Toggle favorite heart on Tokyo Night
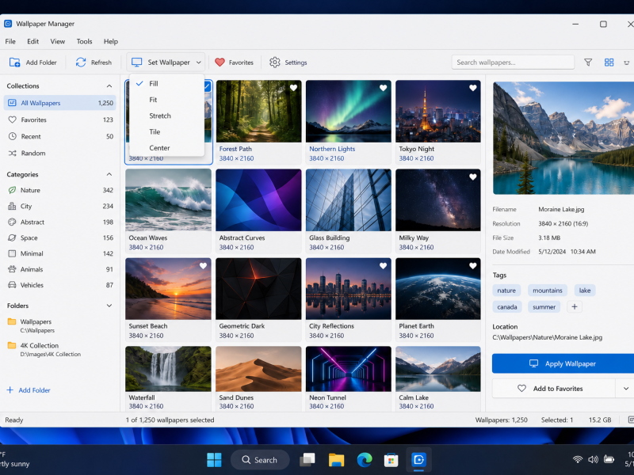Image resolution: width=634 pixels, height=475 pixels. [472, 88]
